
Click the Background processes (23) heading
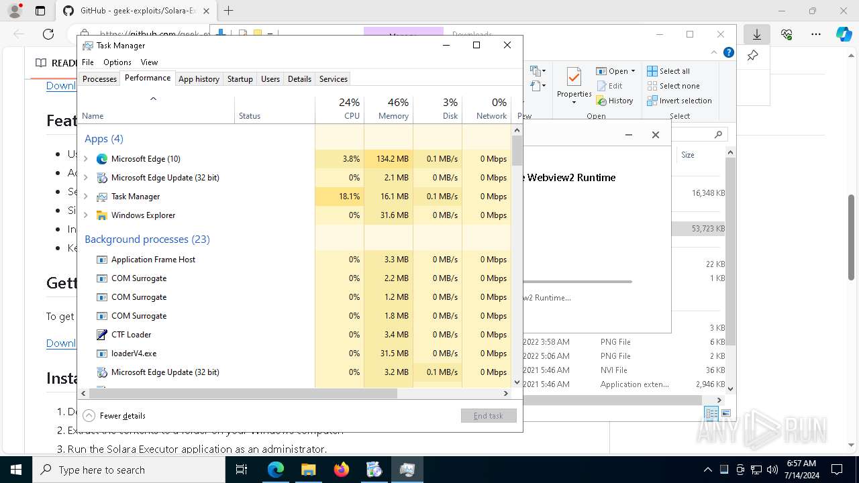coord(147,239)
